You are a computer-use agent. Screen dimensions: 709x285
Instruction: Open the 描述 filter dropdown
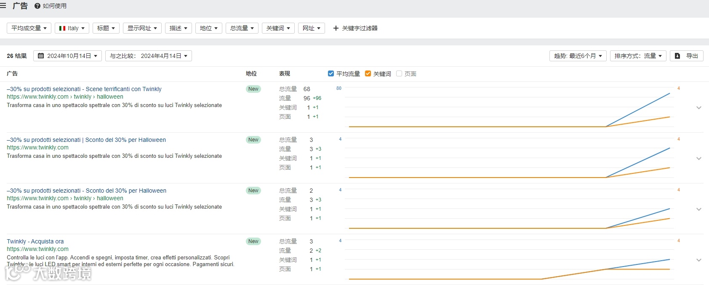179,28
